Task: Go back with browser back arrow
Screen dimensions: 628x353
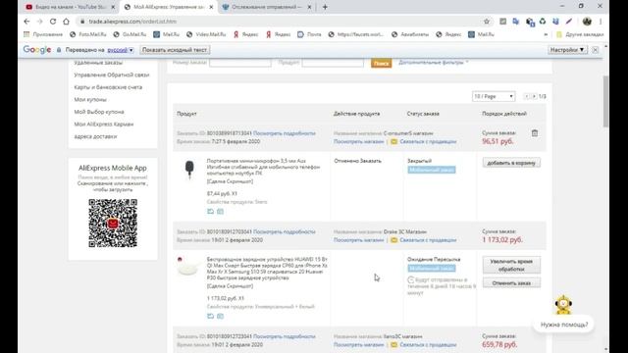Action: click(26, 22)
